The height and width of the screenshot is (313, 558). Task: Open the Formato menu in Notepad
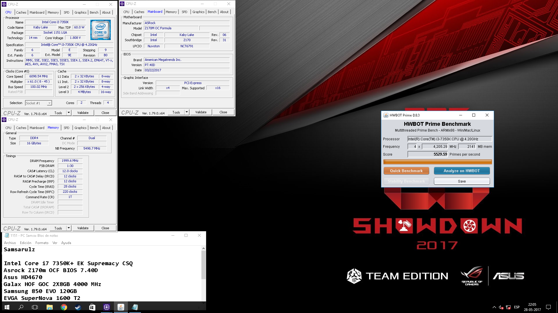click(x=42, y=243)
